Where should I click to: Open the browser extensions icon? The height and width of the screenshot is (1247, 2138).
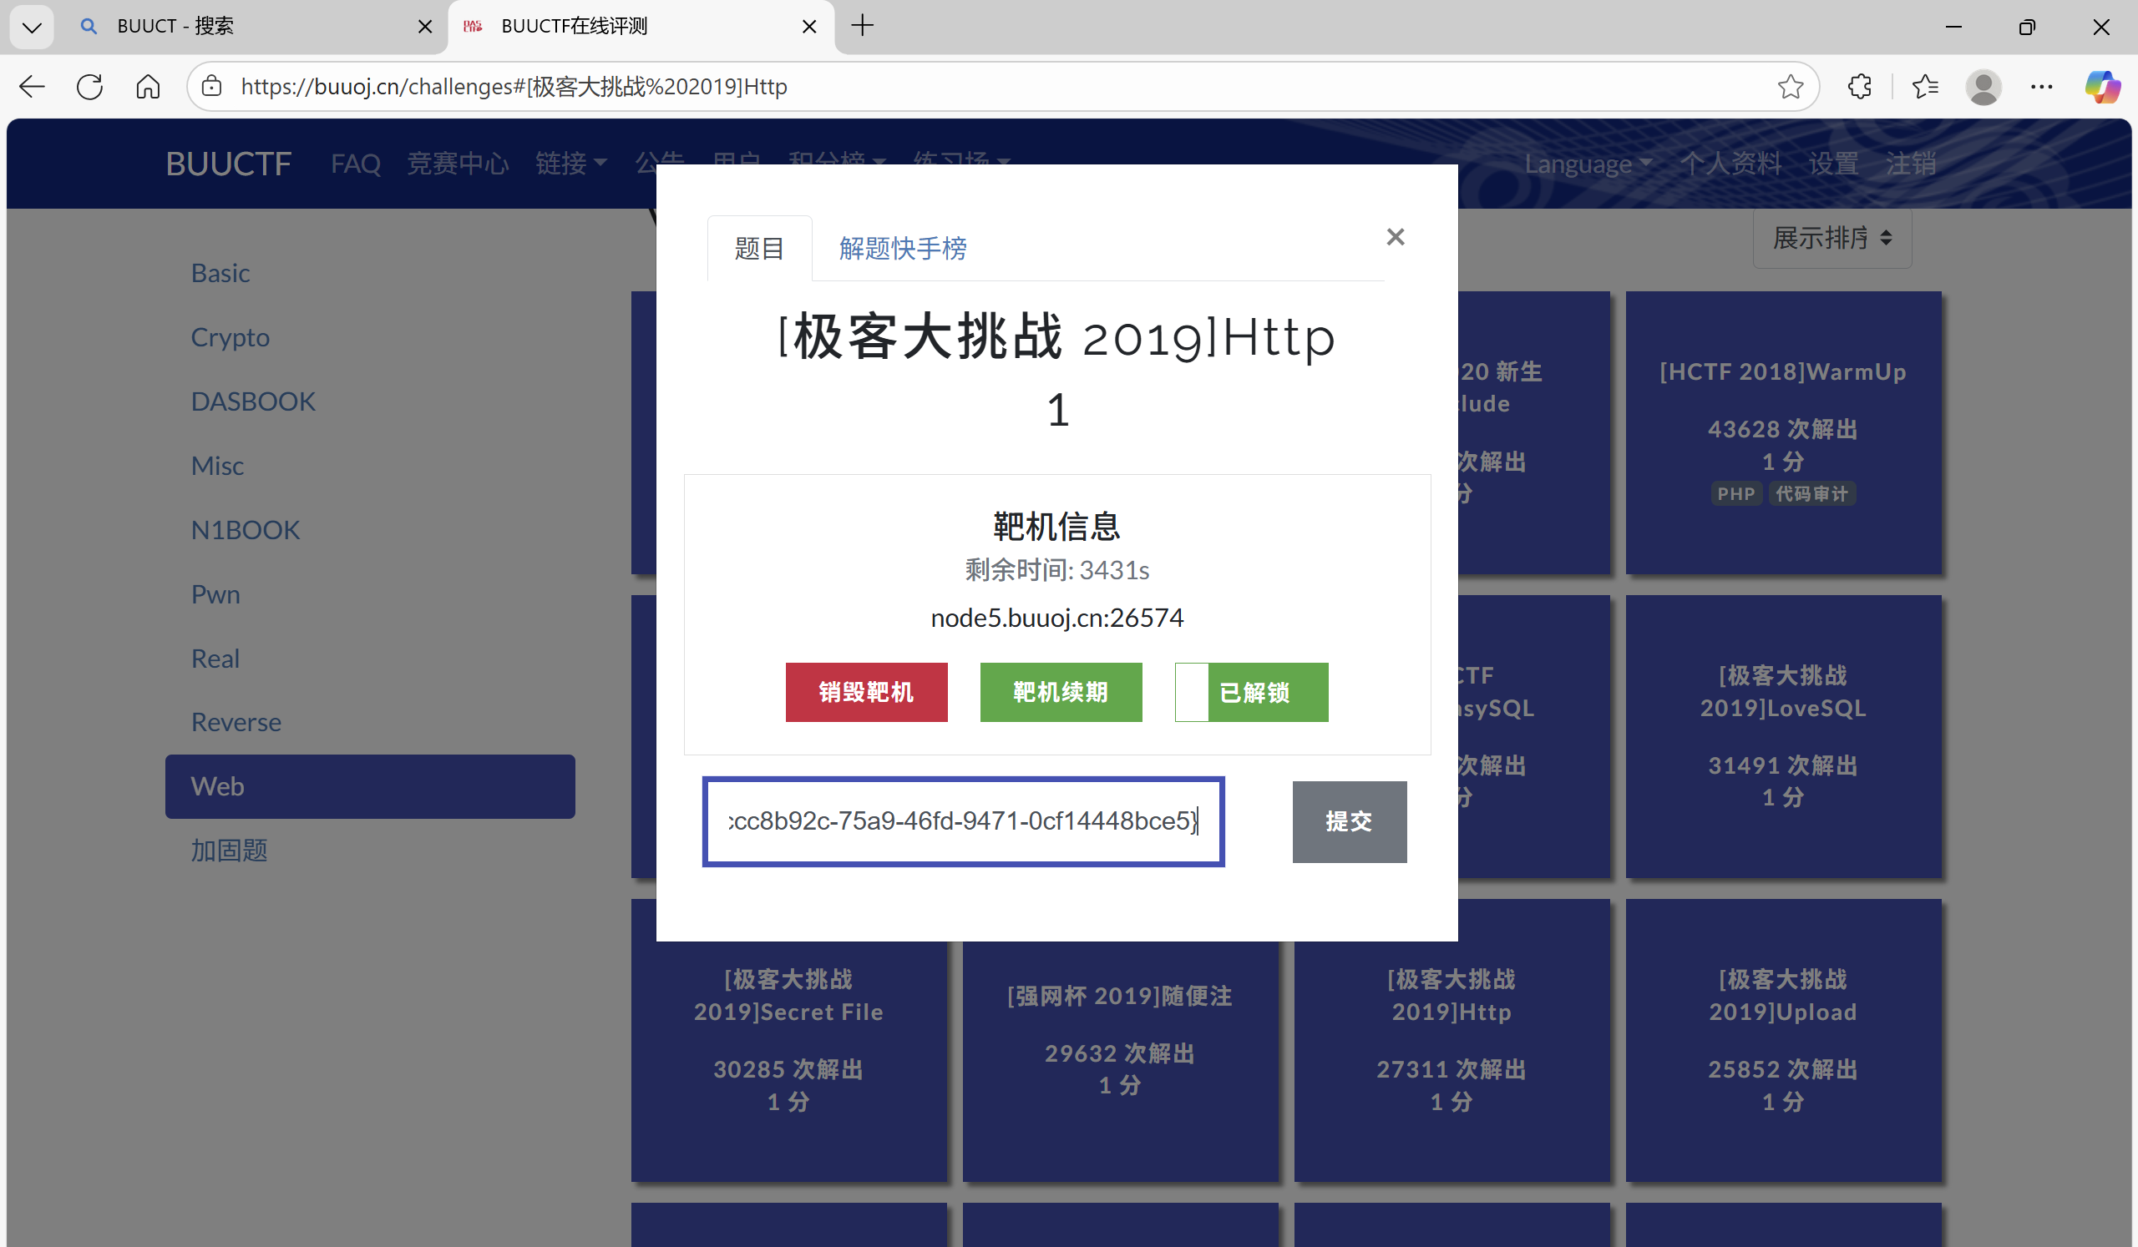click(x=1859, y=87)
